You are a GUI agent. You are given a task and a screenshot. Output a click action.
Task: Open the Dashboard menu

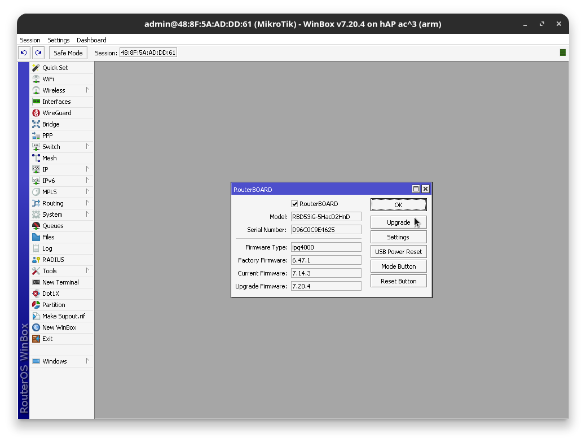click(91, 40)
